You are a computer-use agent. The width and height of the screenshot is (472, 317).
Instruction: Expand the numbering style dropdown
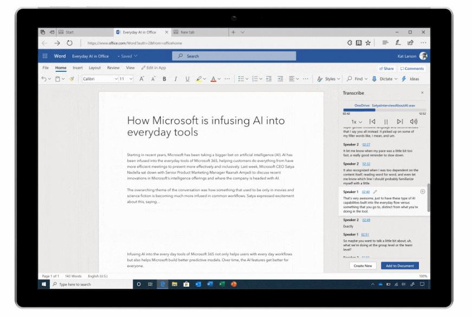[261, 79]
